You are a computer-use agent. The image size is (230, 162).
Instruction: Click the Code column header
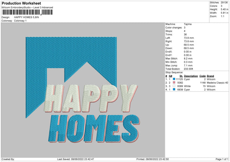[202, 76]
